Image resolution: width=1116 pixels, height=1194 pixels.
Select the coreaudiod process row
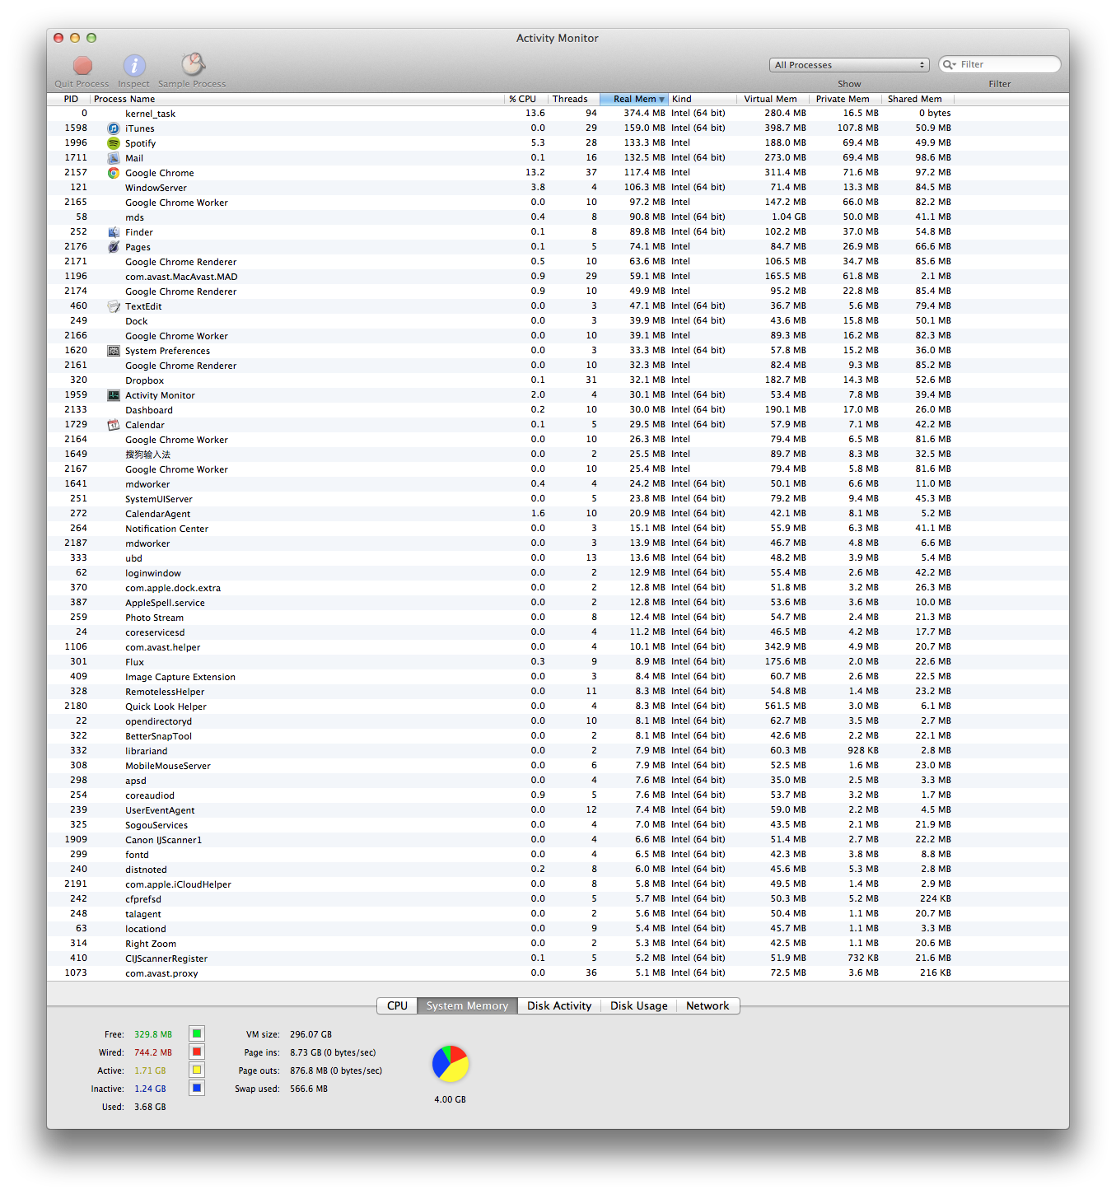558,795
